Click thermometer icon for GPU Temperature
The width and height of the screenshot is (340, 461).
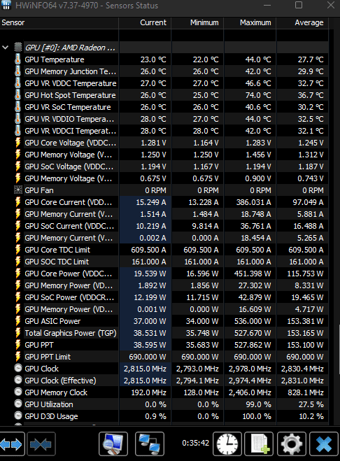[x=18, y=59]
